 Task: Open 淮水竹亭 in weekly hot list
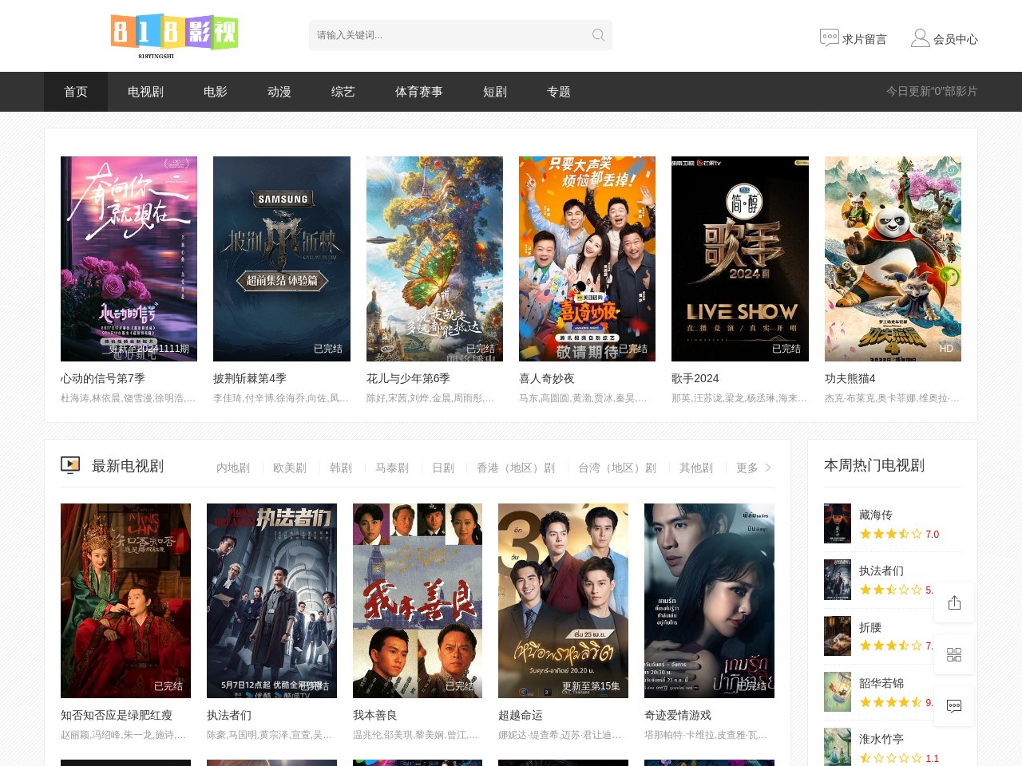coord(881,739)
